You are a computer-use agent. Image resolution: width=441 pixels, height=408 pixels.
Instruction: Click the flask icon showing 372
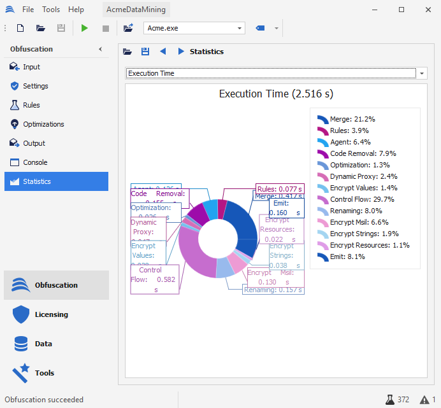389,400
